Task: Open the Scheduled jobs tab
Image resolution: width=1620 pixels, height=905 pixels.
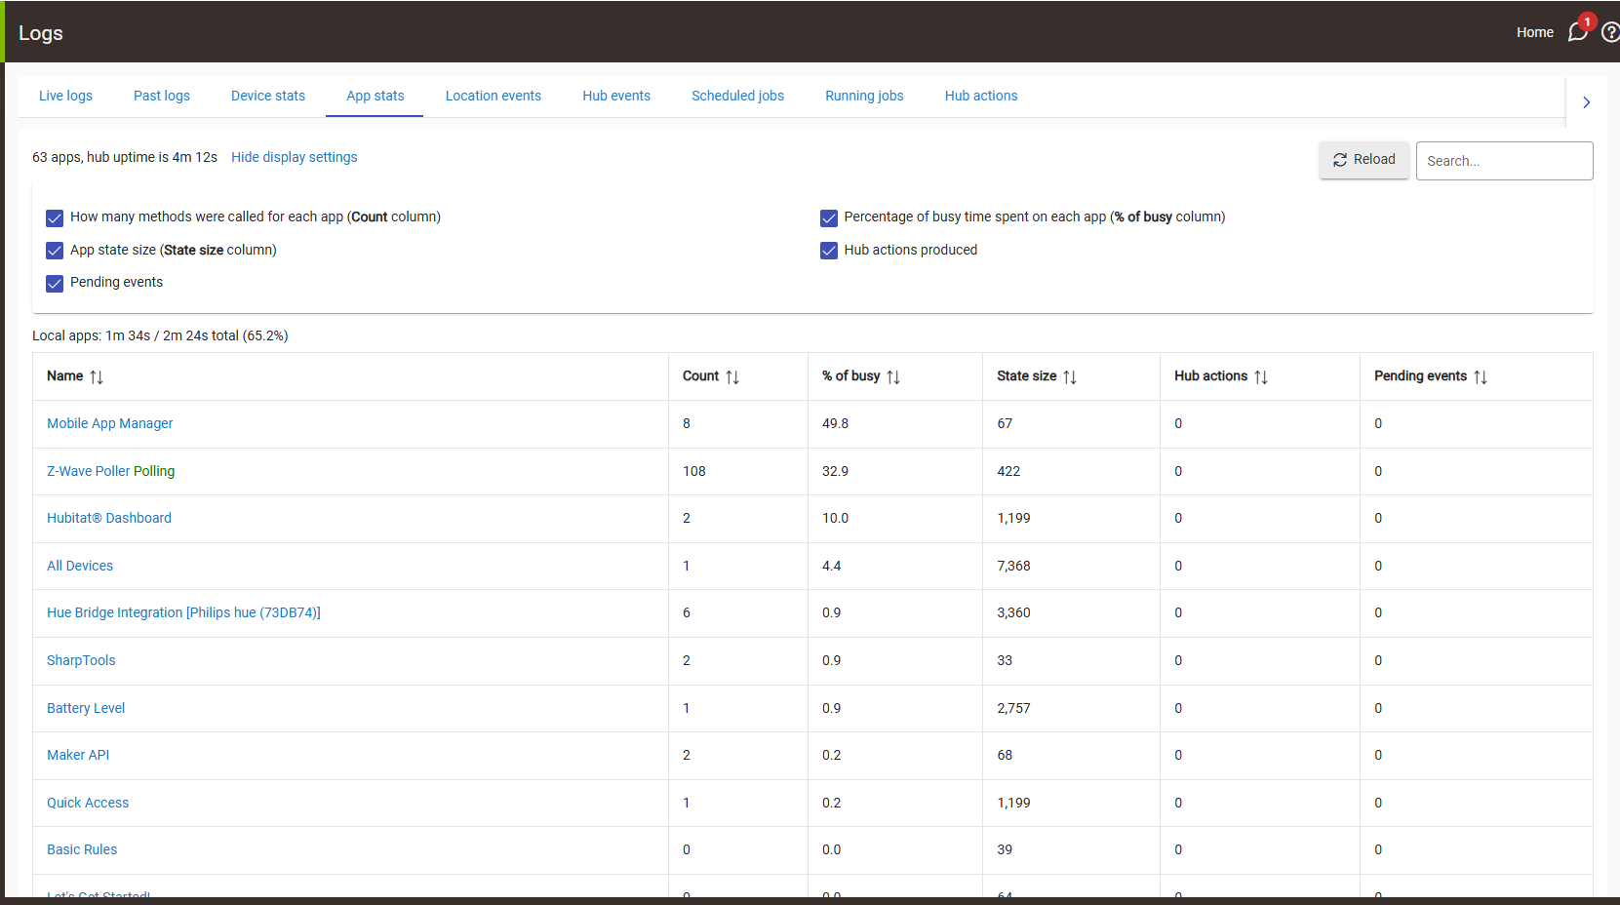Action: pos(737,96)
